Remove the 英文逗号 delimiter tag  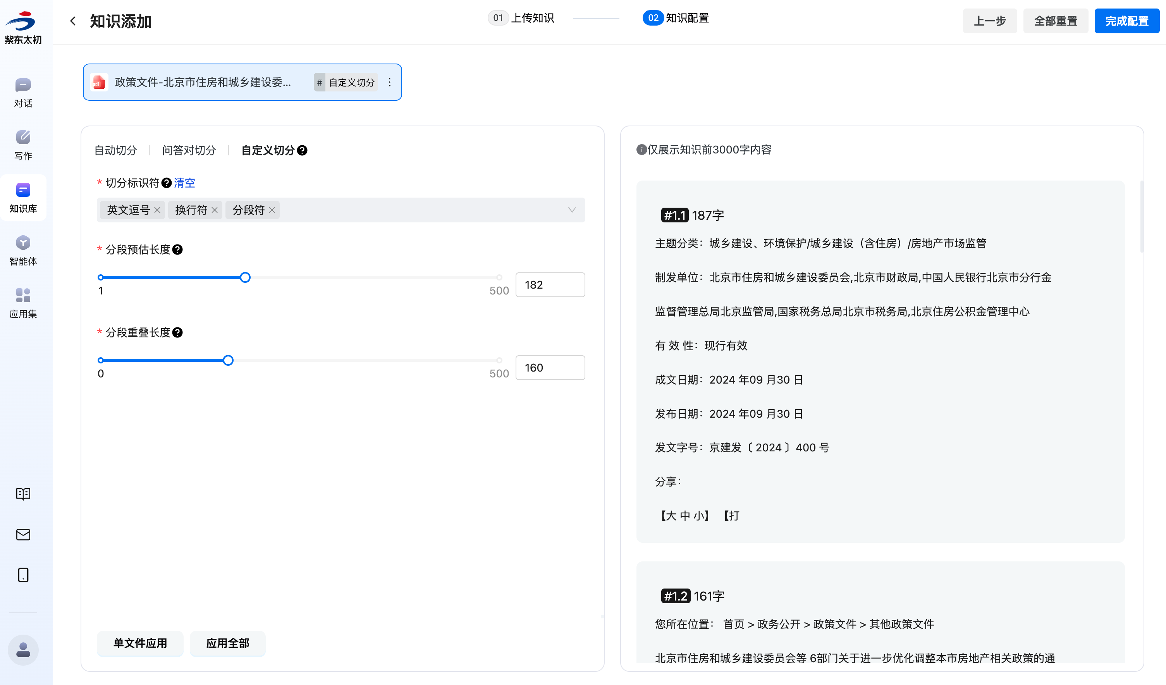point(157,210)
